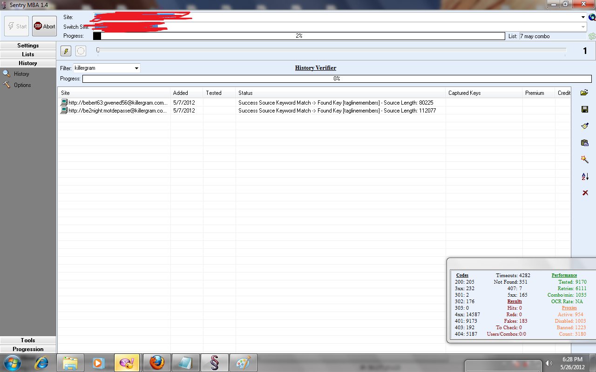Click the Banned: 1223 proxies stat

[571, 327]
